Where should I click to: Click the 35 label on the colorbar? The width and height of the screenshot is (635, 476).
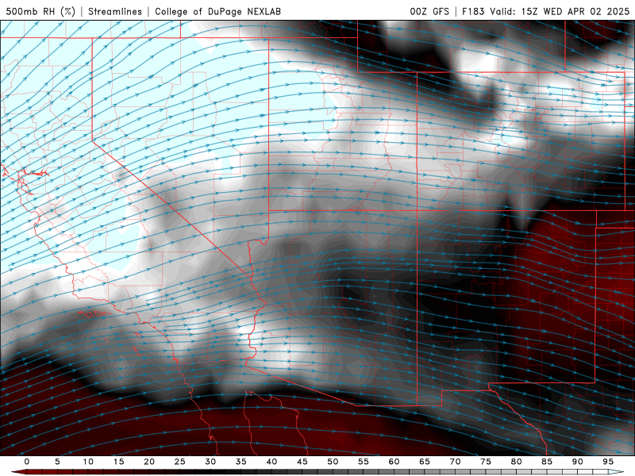[241, 462]
